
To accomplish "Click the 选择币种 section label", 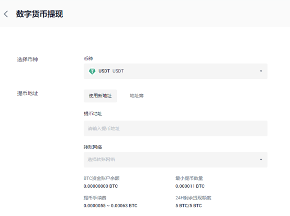I will coord(28,59).
